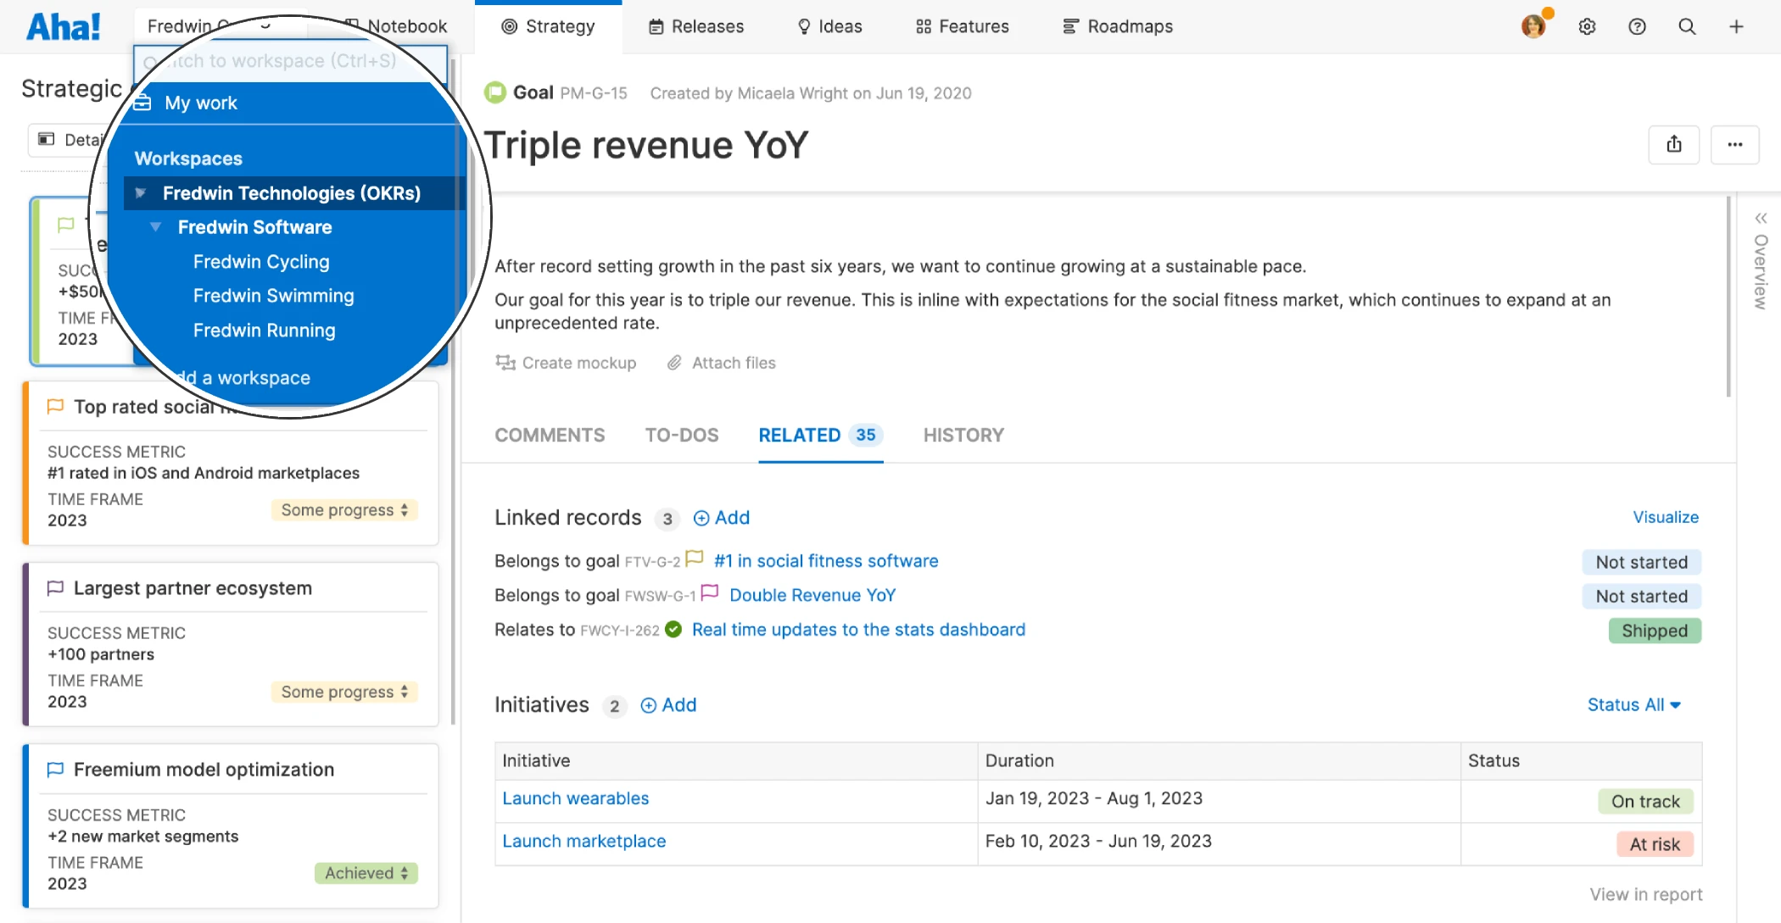Open the help question mark icon
1781x923 pixels.
(1637, 26)
